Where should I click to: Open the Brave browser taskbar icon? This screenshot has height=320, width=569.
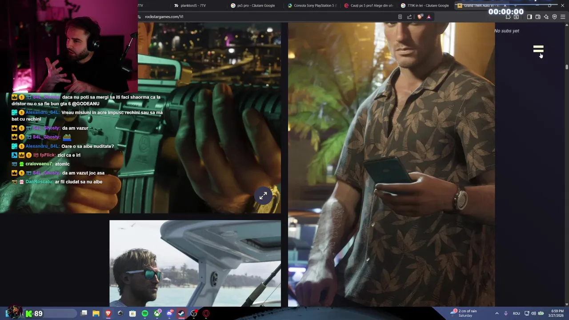[x=108, y=313]
